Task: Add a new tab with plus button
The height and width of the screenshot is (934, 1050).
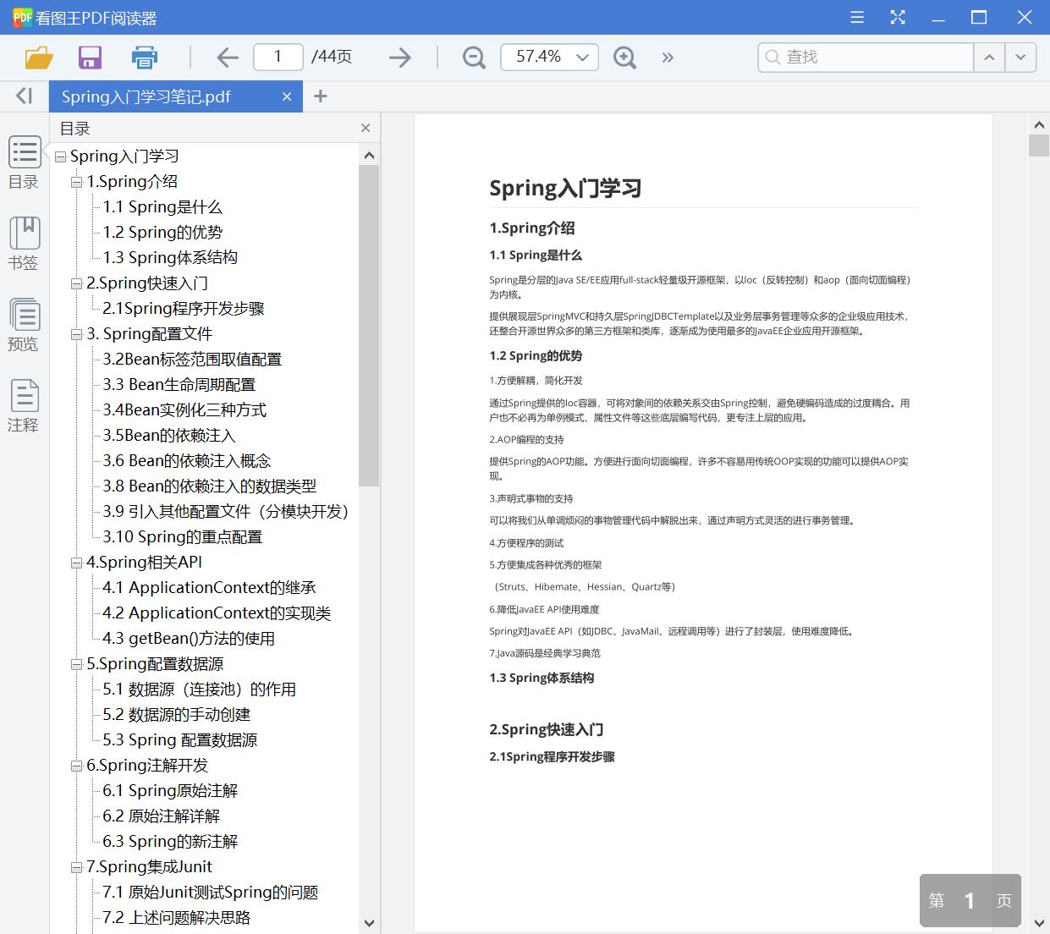Action: click(x=320, y=96)
